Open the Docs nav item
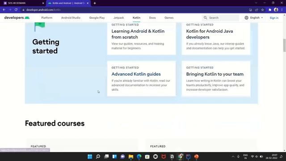The height and width of the screenshot is (161, 286). 152,18
